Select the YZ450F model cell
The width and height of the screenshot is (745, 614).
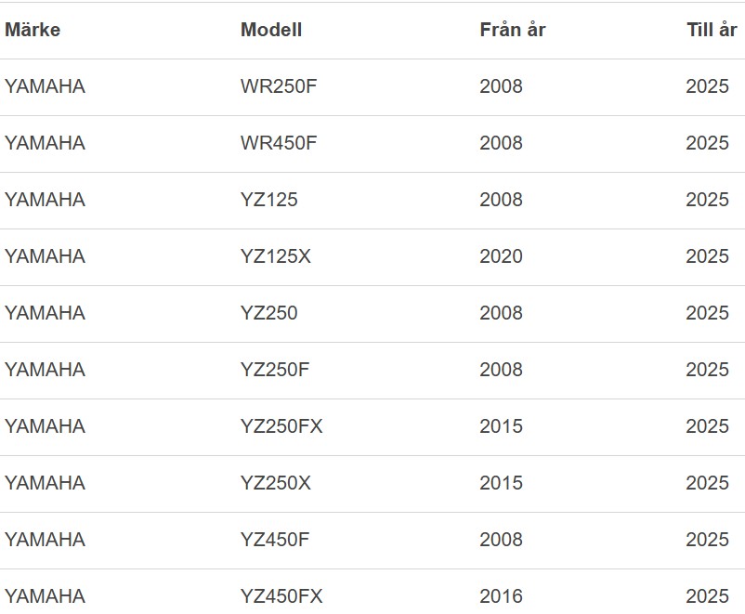pyautogui.click(x=275, y=540)
